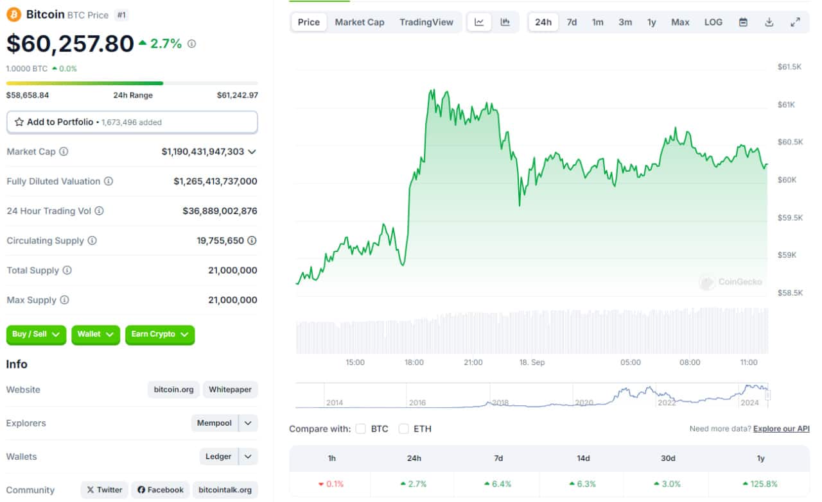
Task: Click the 24 hour volume $36,889,002,876
Action: pos(220,211)
